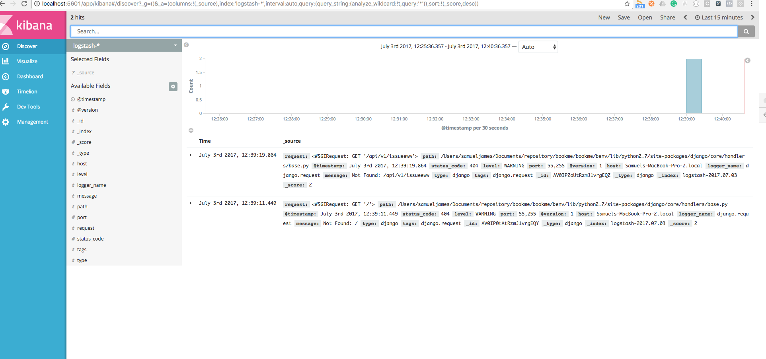Screen dimensions: 766x359
Task: Open the Dashboard section
Action: [x=30, y=76]
